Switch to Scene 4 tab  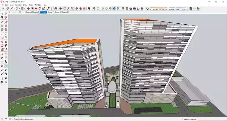coord(29,12)
